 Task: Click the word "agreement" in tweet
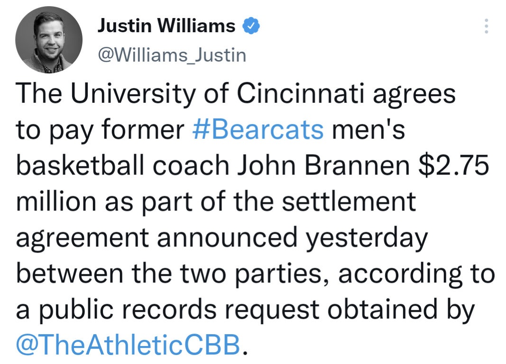click(x=83, y=238)
